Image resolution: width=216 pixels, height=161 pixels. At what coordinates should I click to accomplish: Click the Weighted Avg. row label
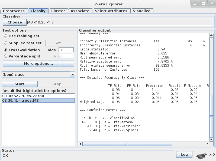click(x=92, y=102)
